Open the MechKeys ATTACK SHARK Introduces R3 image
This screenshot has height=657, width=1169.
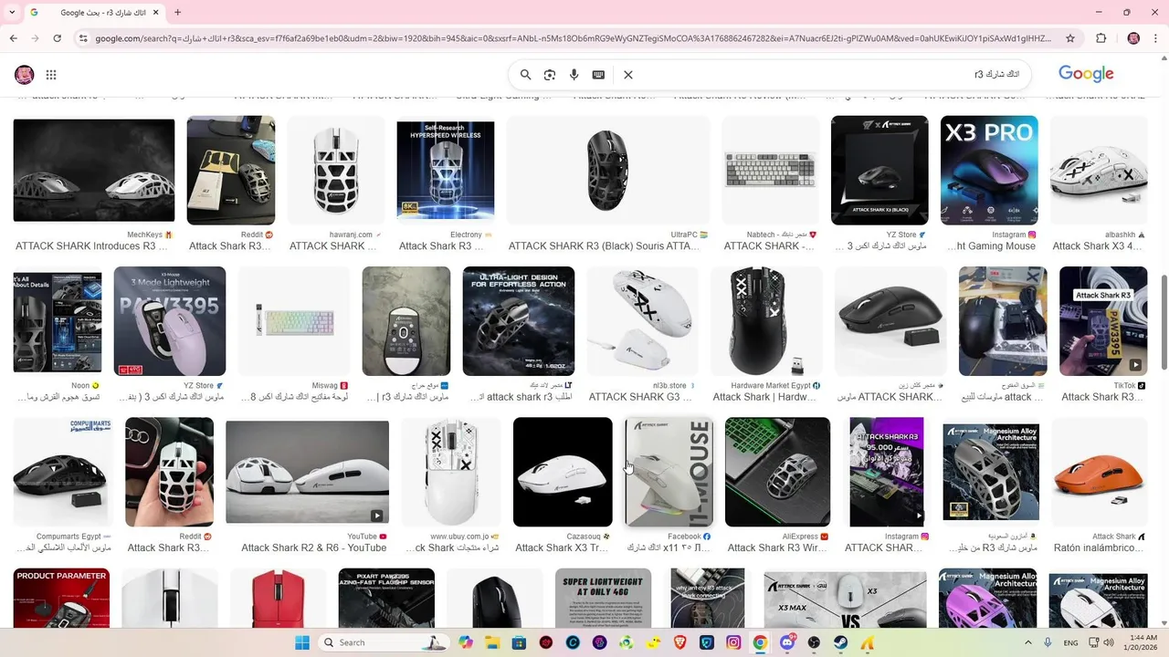pos(94,170)
